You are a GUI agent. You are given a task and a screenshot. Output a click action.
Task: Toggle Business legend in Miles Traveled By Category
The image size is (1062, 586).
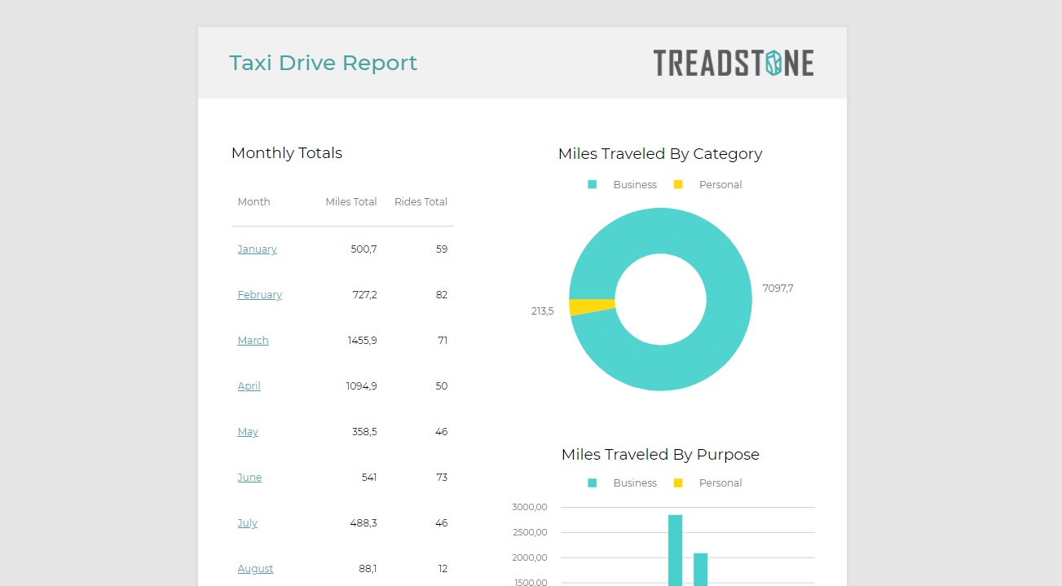[622, 185]
